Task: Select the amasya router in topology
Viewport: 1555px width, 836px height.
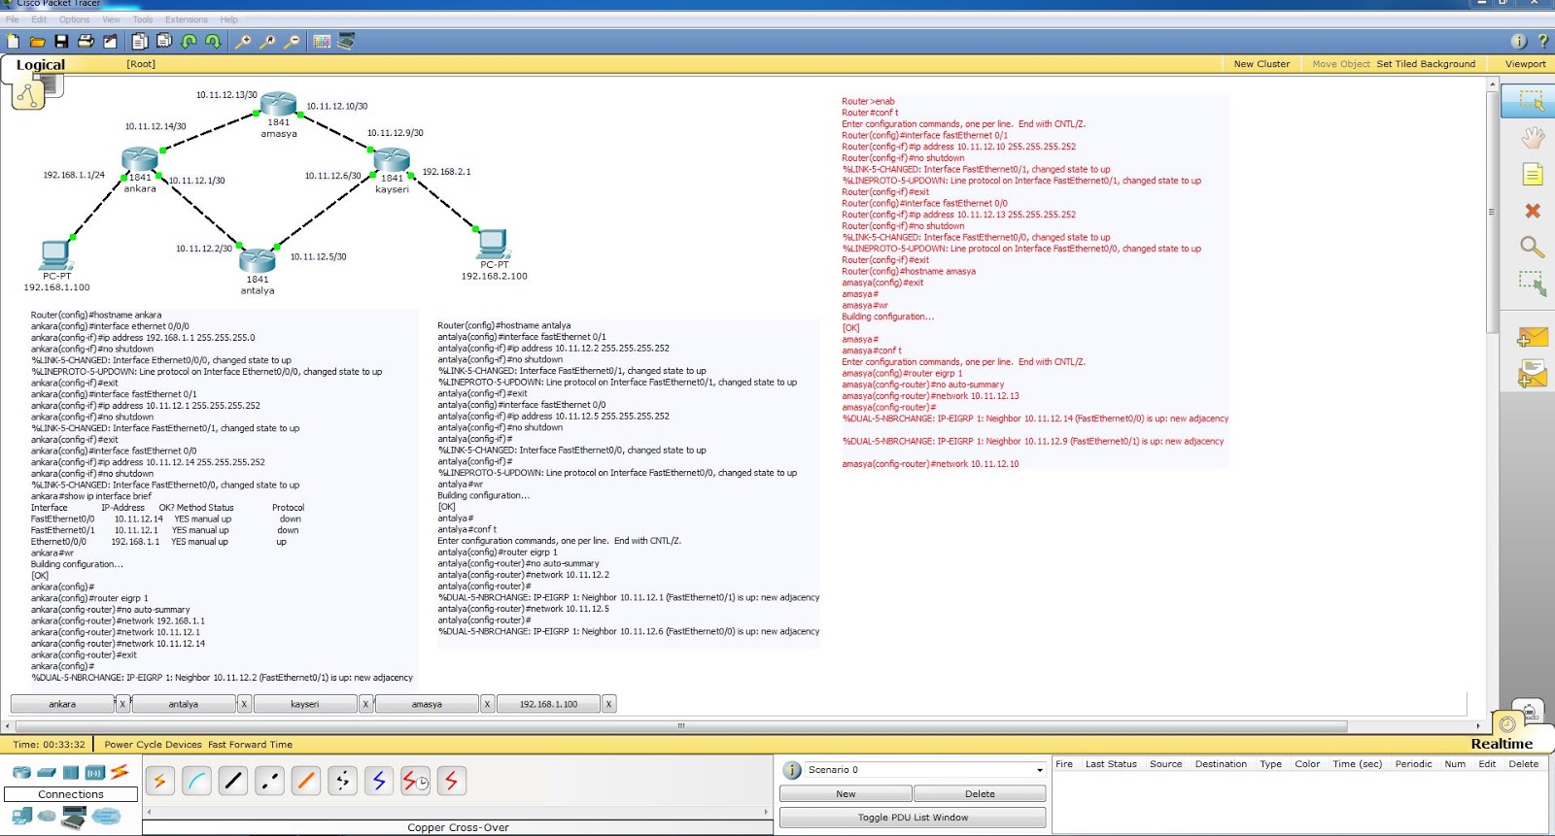Action: [279, 104]
